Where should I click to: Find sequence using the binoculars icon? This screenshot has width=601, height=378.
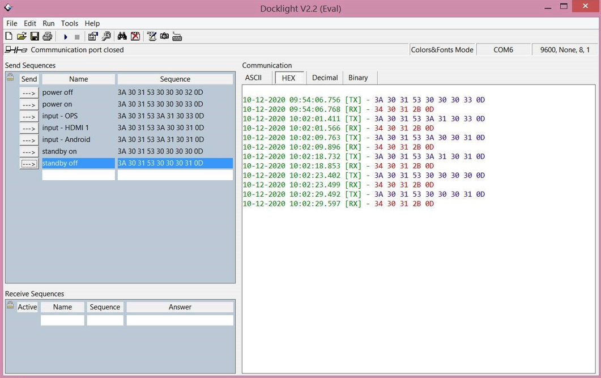pos(122,37)
